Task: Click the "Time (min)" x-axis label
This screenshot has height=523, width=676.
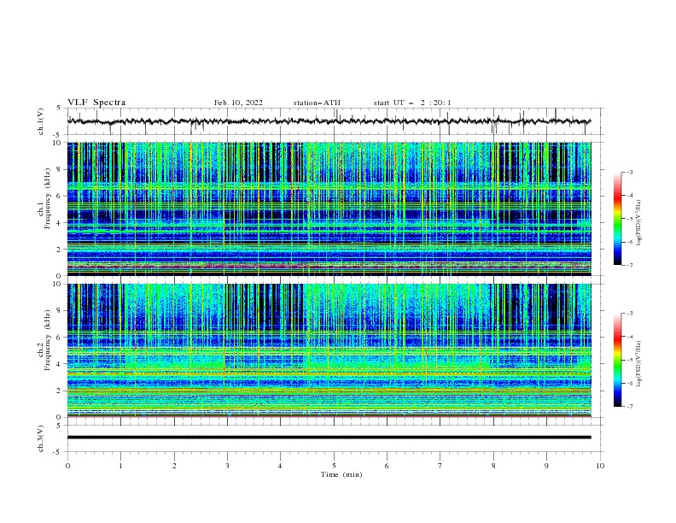Action: 341,474
